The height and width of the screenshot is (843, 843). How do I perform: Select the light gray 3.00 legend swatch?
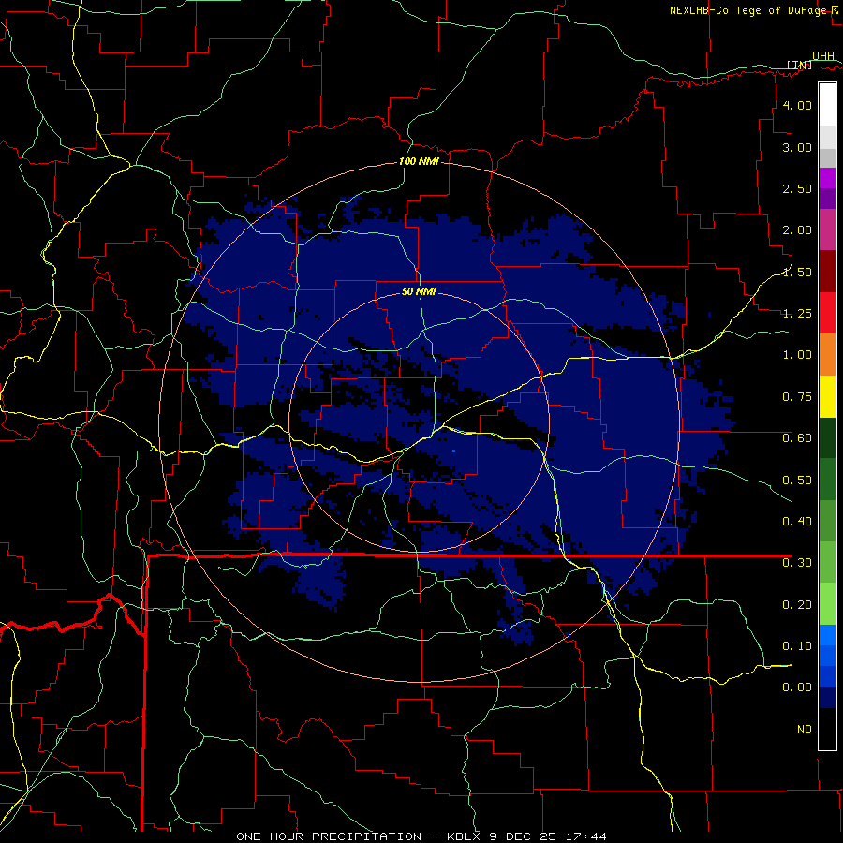[827, 137]
